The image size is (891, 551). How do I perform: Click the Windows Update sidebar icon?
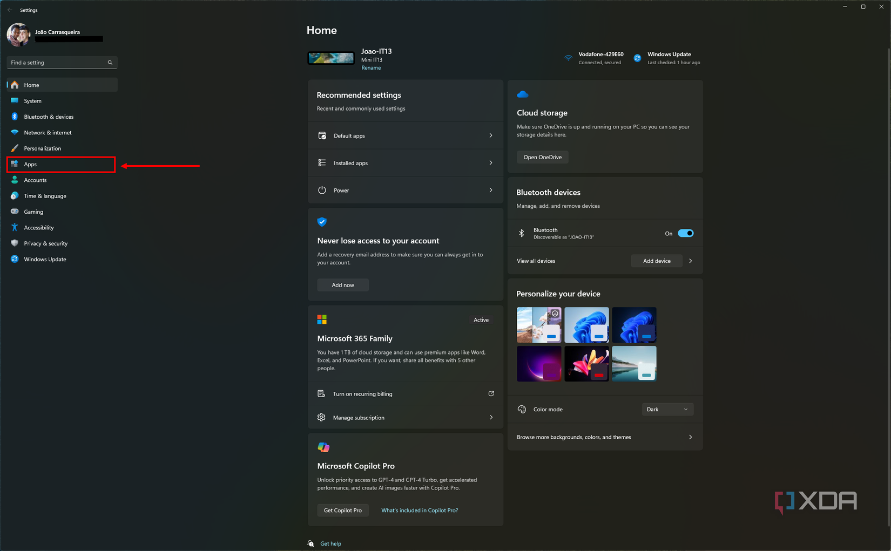[15, 259]
